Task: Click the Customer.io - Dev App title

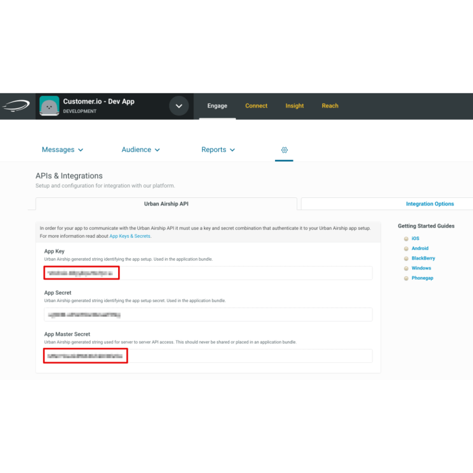Action: click(x=99, y=101)
